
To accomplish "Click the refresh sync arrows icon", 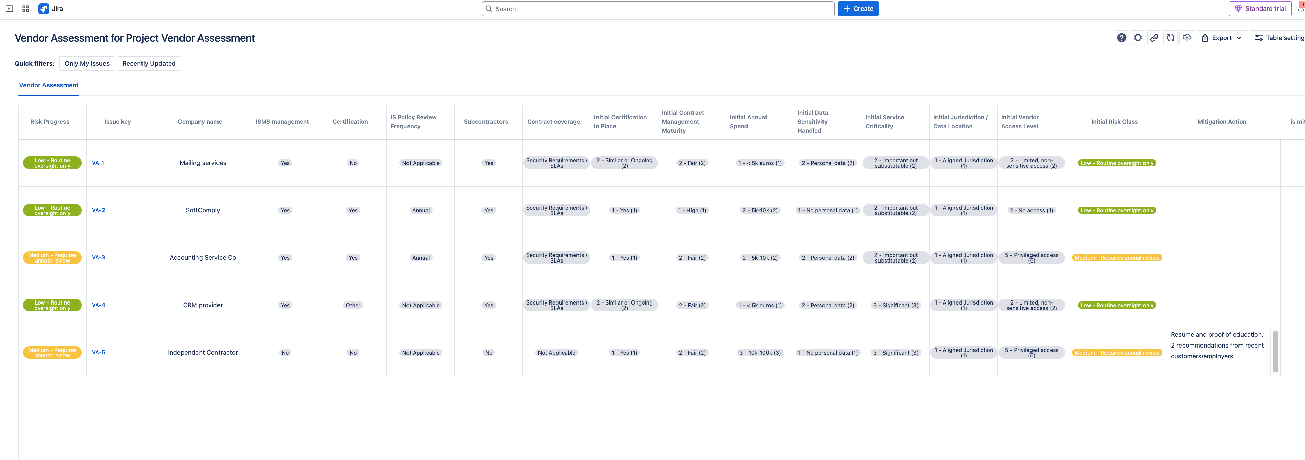I will tap(1170, 38).
